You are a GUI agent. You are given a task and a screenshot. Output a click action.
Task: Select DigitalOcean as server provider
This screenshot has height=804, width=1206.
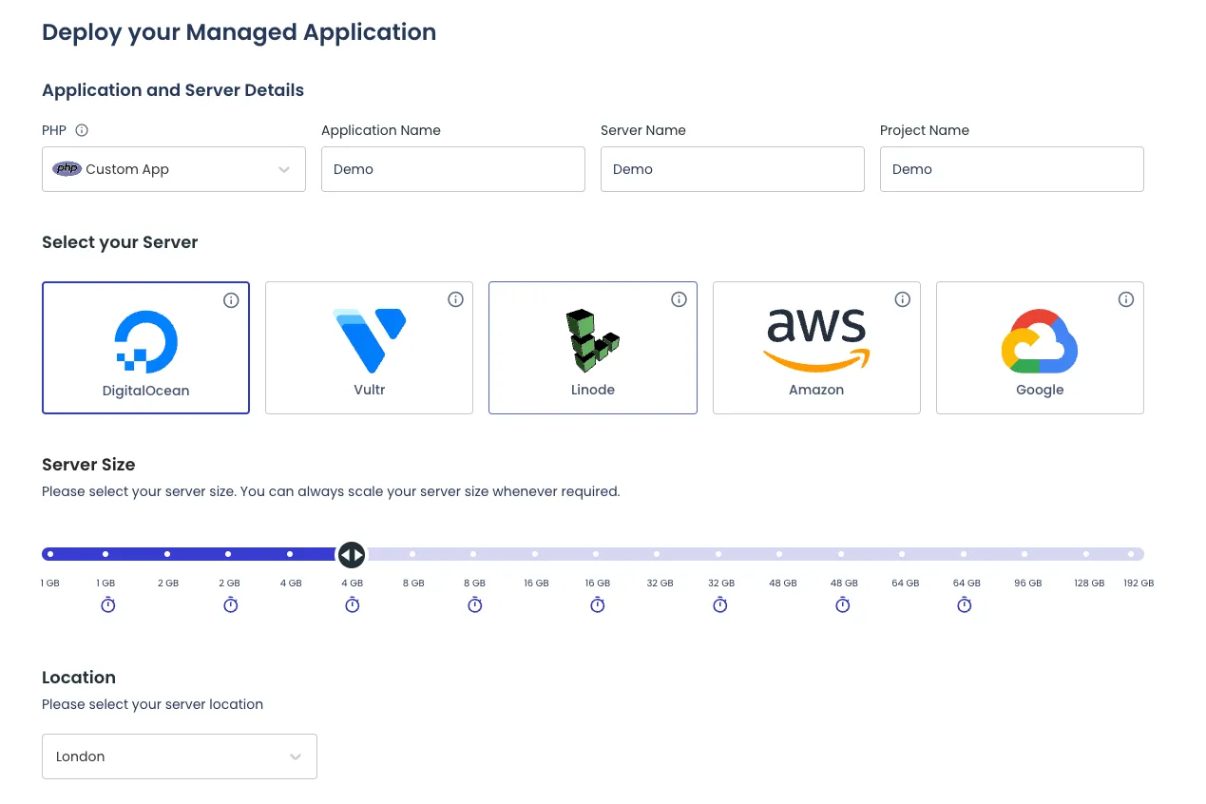point(145,348)
